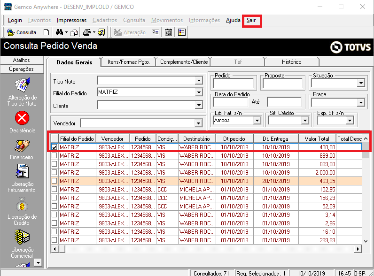Click the Consulta toolbar button
The image size is (374, 276).
click(22, 32)
